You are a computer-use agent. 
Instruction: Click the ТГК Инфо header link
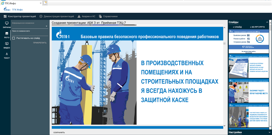pos(17,10)
